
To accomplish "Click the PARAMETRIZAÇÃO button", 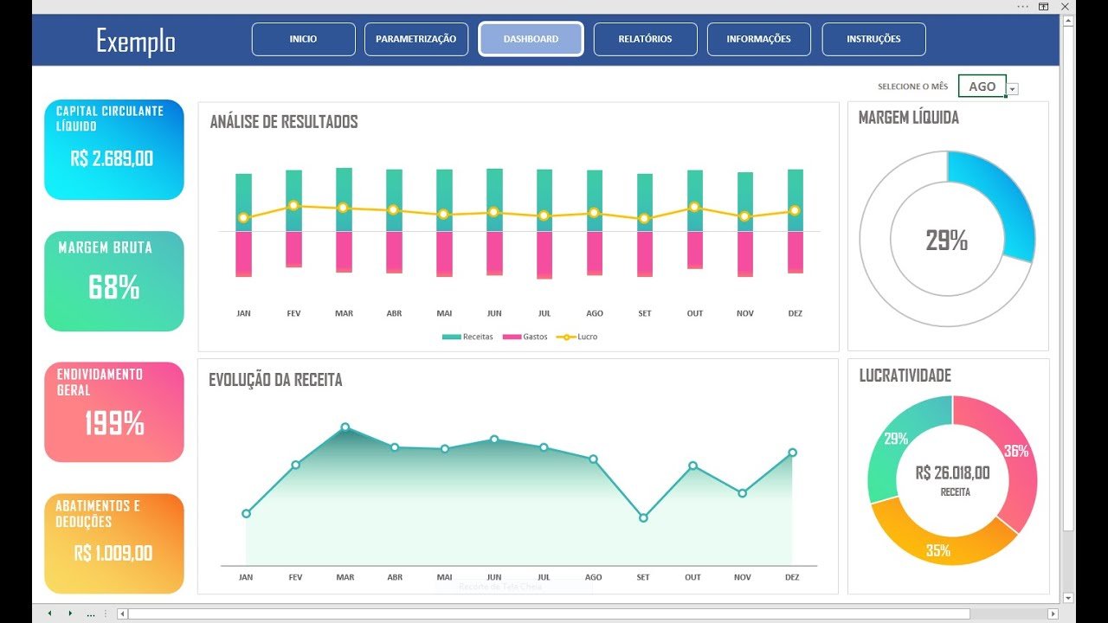I will 416,39.
